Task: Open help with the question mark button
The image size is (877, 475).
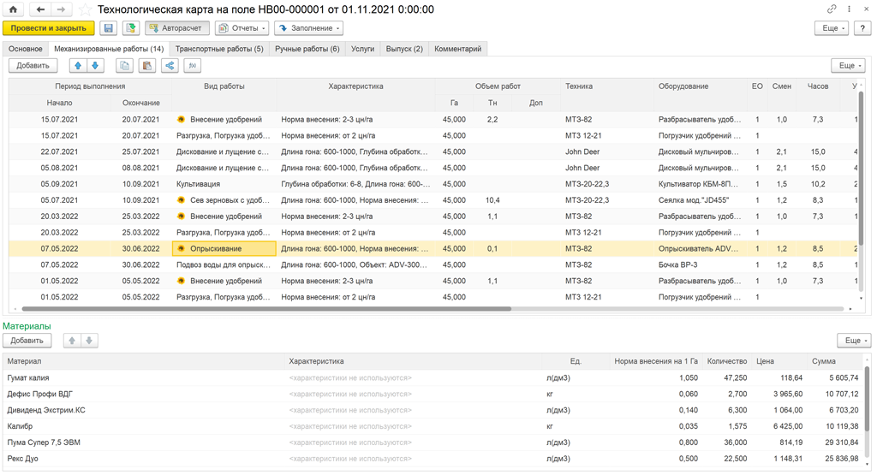Action: pyautogui.click(x=862, y=28)
